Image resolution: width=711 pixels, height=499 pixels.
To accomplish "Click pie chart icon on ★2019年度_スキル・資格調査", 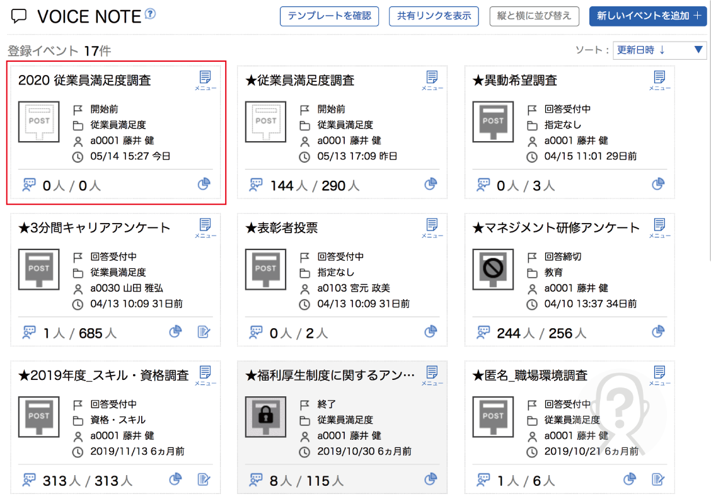I will 175,479.
